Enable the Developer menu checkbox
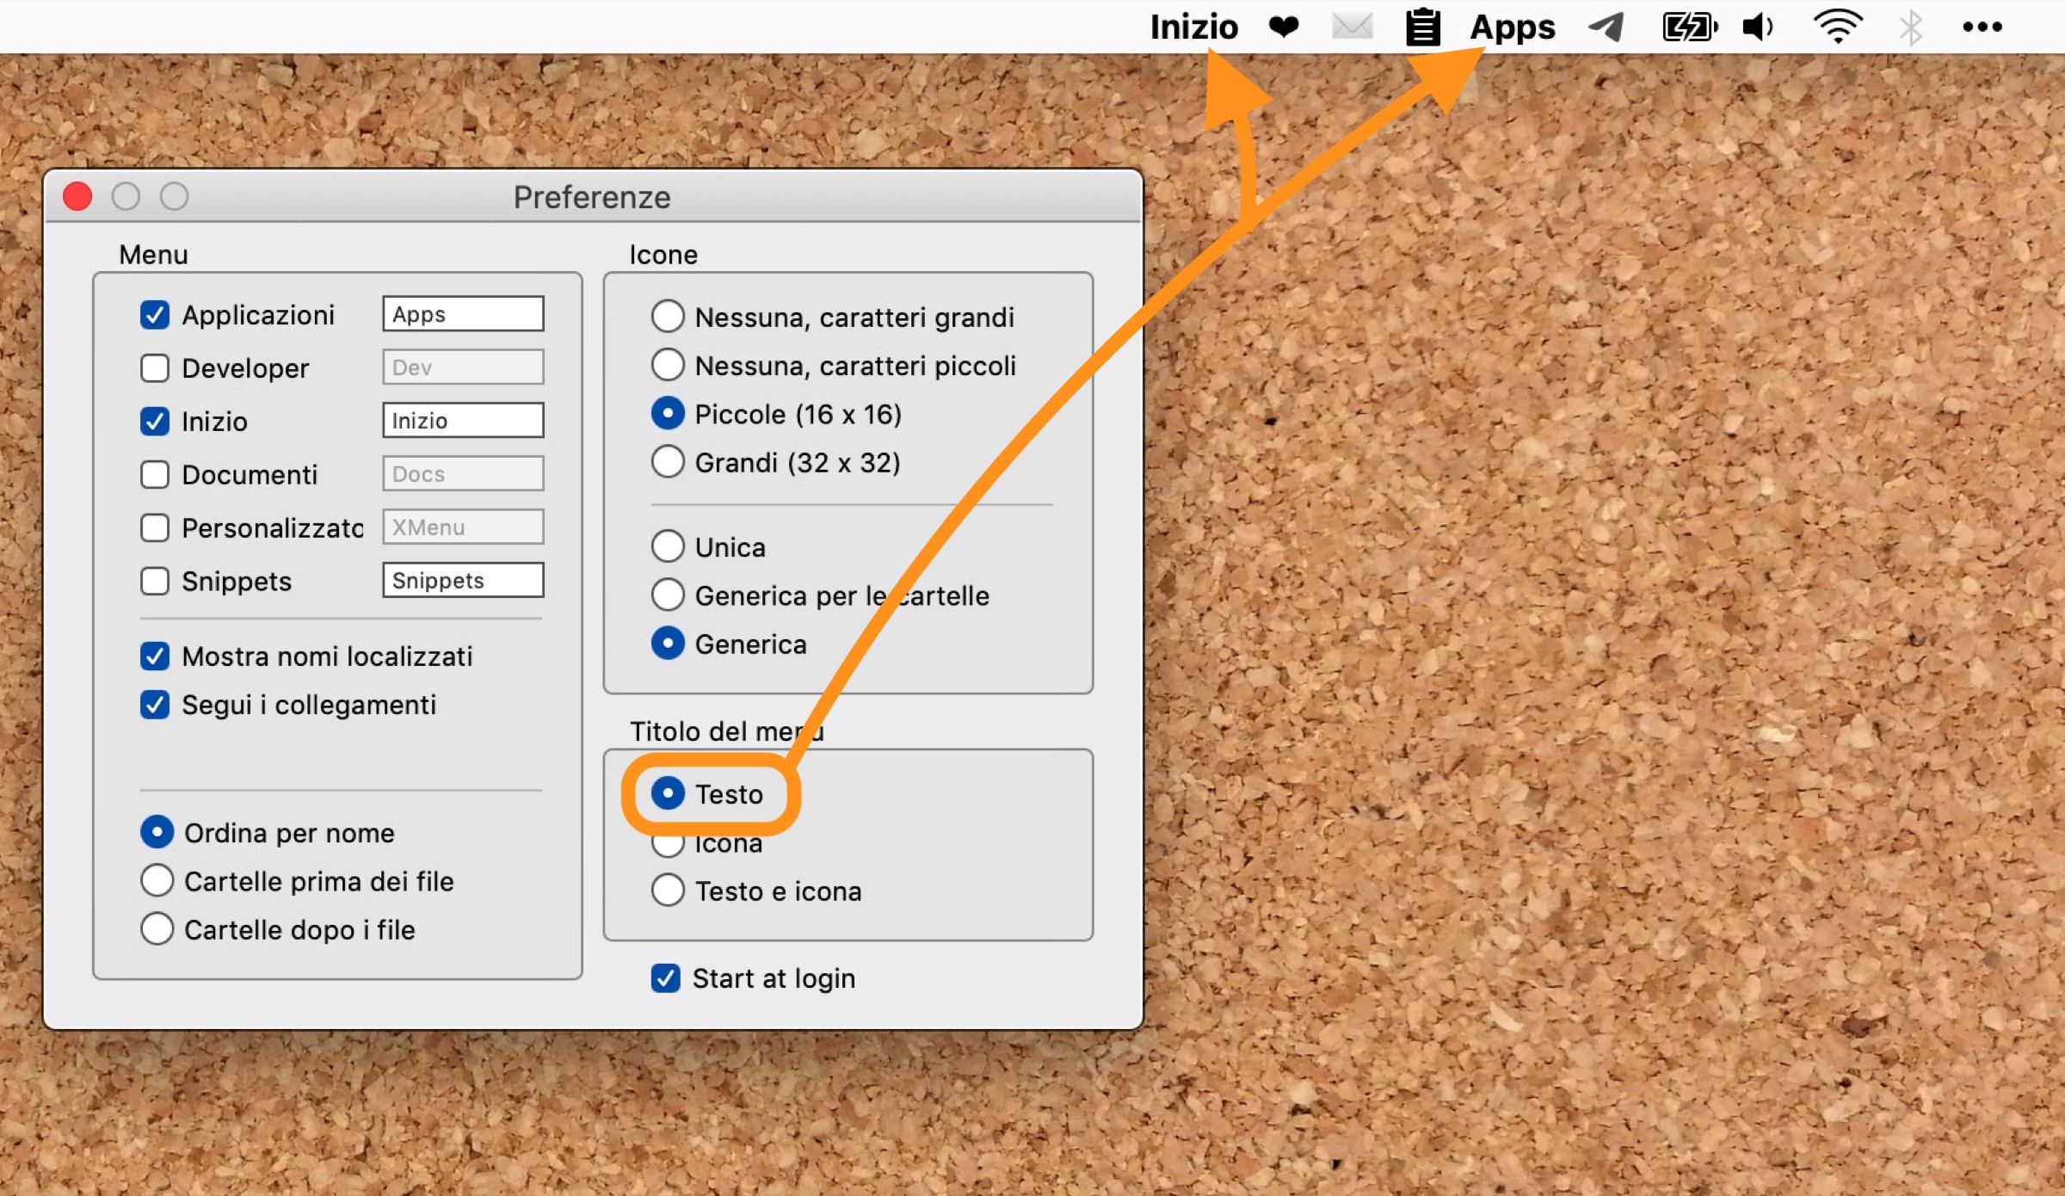The height and width of the screenshot is (1196, 2065). [x=155, y=368]
